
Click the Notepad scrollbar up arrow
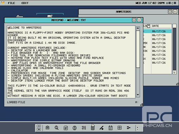pyautogui.click(x=138, y=28)
